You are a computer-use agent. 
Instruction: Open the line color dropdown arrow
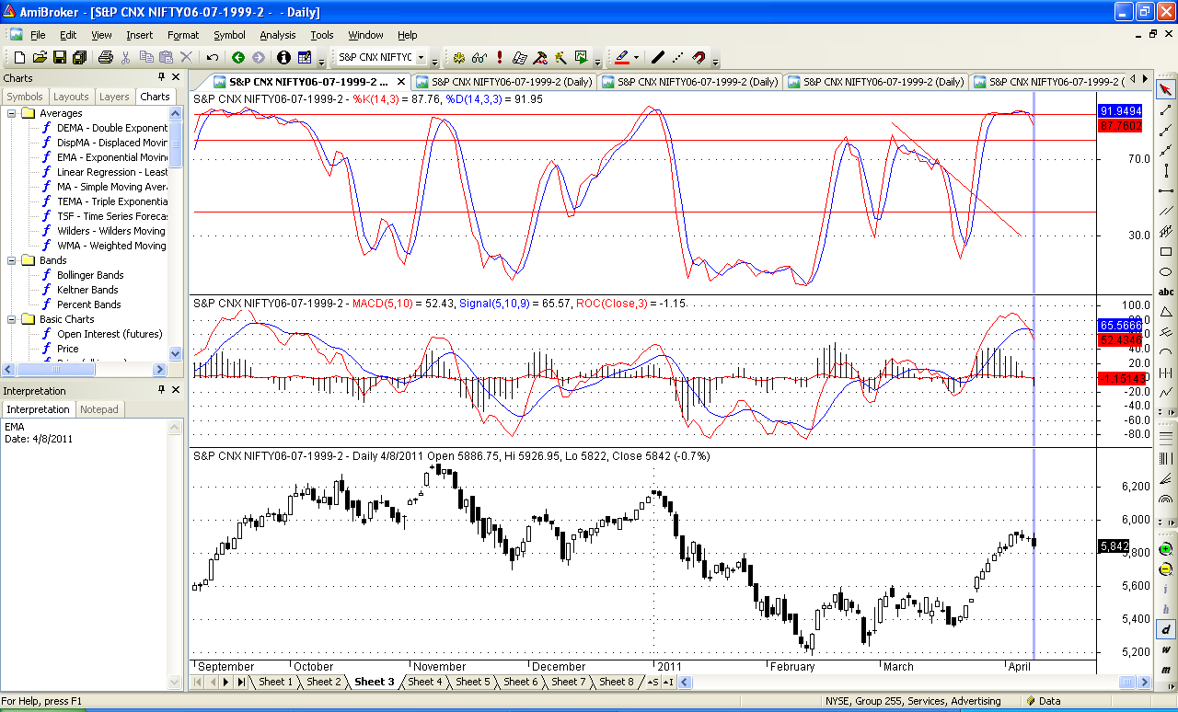point(636,57)
